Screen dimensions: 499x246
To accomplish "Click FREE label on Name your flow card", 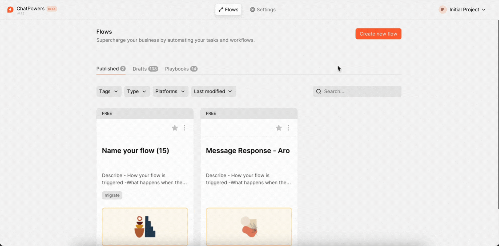I will pyautogui.click(x=107, y=113).
